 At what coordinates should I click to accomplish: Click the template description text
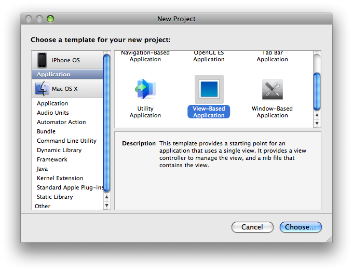pyautogui.click(x=233, y=154)
